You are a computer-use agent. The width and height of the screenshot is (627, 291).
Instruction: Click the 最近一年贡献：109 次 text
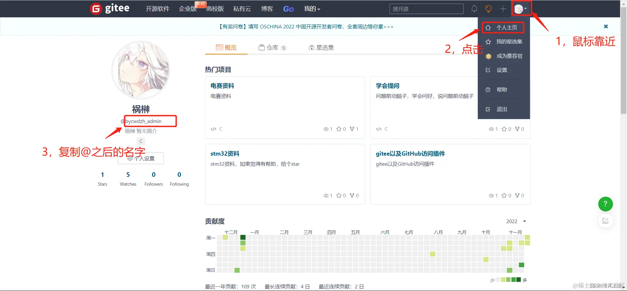231,286
